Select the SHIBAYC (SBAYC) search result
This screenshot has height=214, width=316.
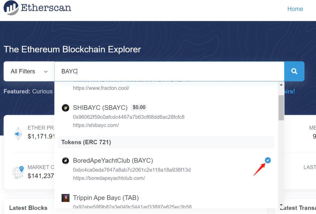pos(100,108)
